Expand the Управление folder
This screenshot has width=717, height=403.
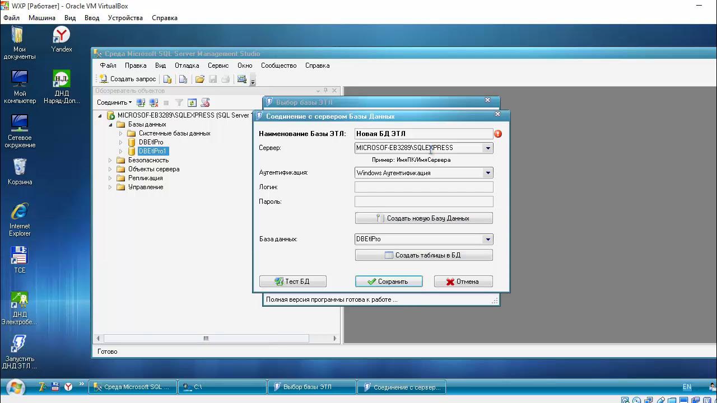click(x=110, y=187)
